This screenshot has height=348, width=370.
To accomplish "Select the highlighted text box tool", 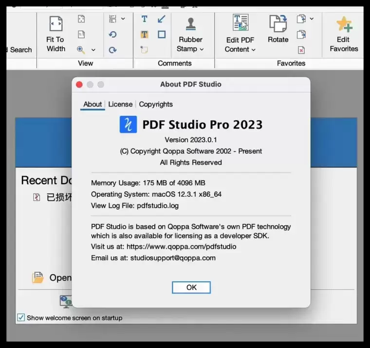I will point(145,35).
